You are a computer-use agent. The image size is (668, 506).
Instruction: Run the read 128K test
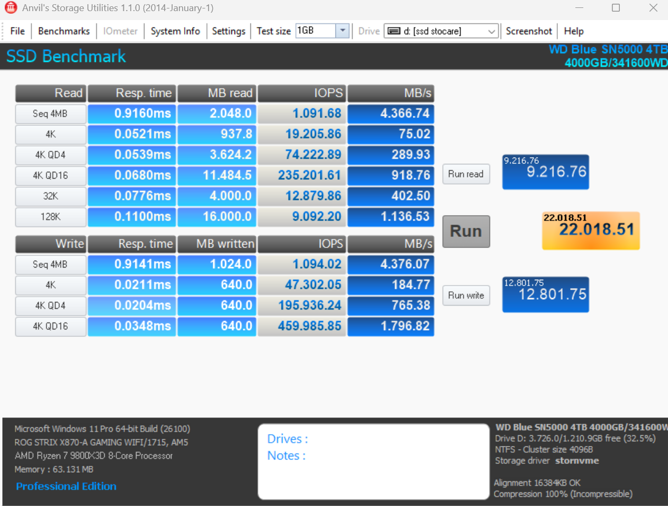(x=50, y=217)
